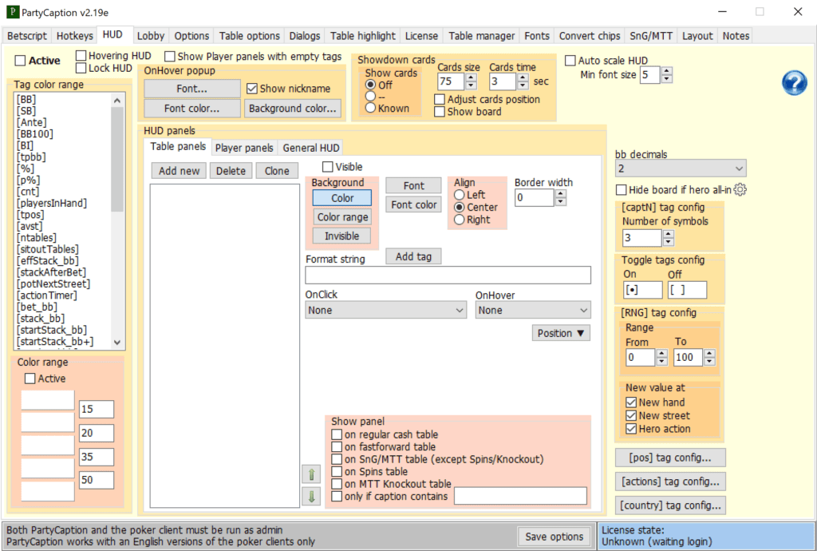817x551 pixels.
Task: Increase Min font size with the up arrow
Action: [666, 70]
